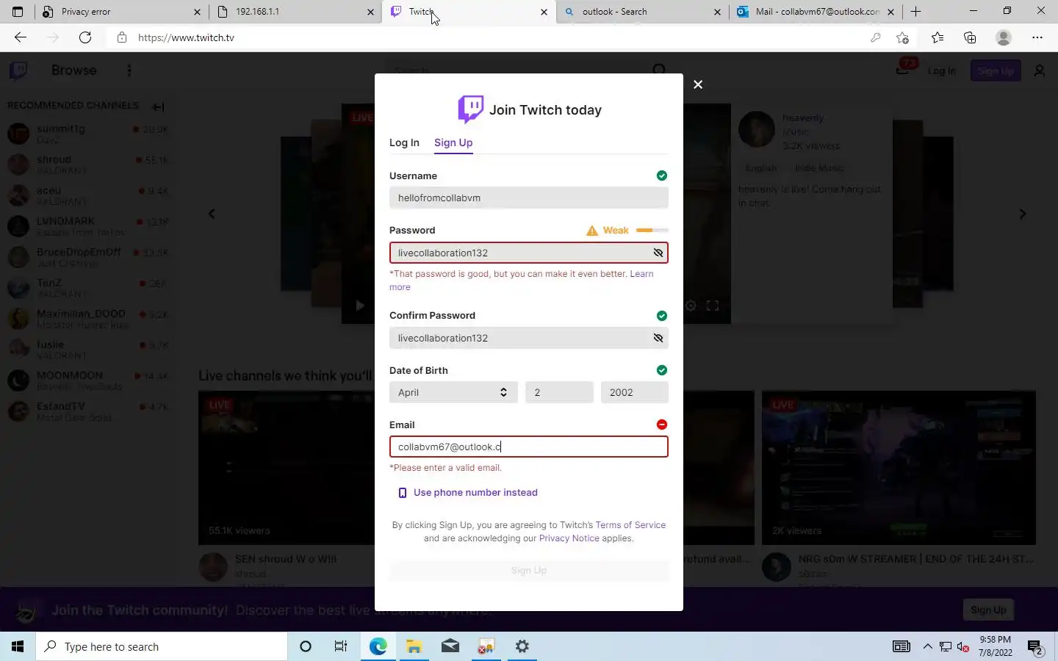Refresh the Twitch page

coord(85,37)
